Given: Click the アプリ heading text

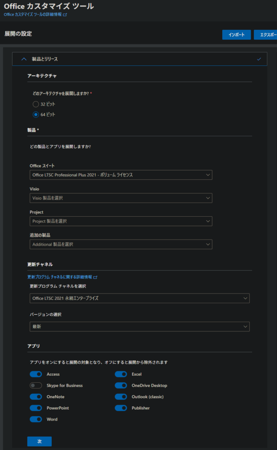Looking at the screenshot, I should click(33, 346).
